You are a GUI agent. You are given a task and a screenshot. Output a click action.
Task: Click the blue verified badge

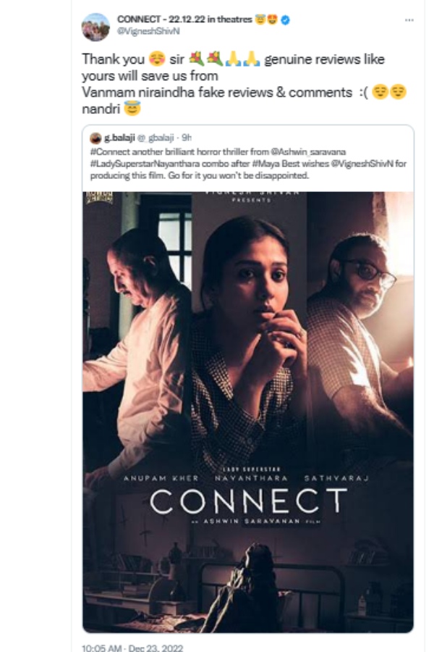coord(286,20)
